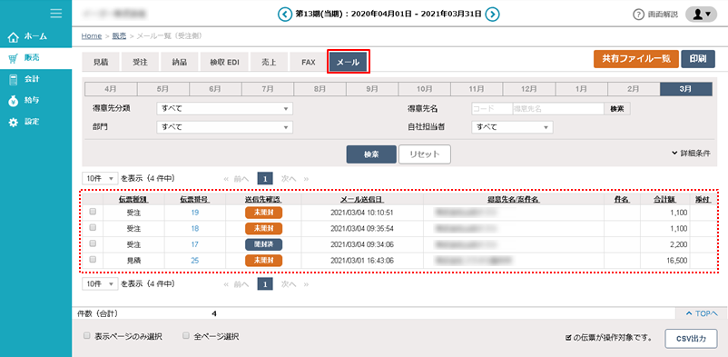Select the 2月 month tab
The width and height of the screenshot is (728, 357).
click(634, 89)
